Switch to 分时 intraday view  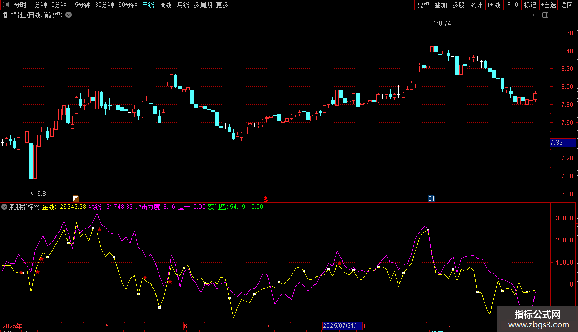(x=20, y=5)
